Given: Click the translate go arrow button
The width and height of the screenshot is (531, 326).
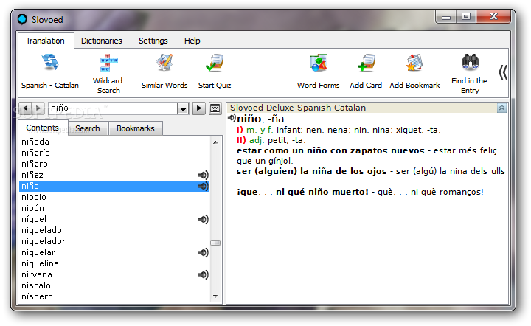Looking at the screenshot, I should pyautogui.click(x=199, y=108).
